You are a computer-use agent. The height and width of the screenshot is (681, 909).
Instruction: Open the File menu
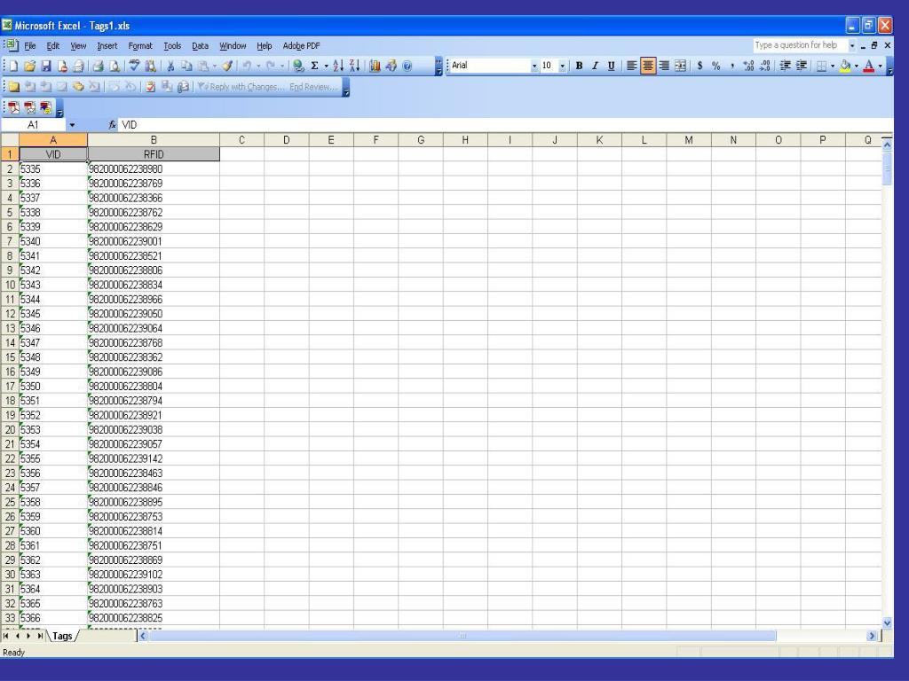point(29,46)
